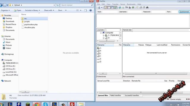Image resolution: width=190 pixels, height=106 pixels.
Task: Click the Quickconnect button
Action: [184, 12]
